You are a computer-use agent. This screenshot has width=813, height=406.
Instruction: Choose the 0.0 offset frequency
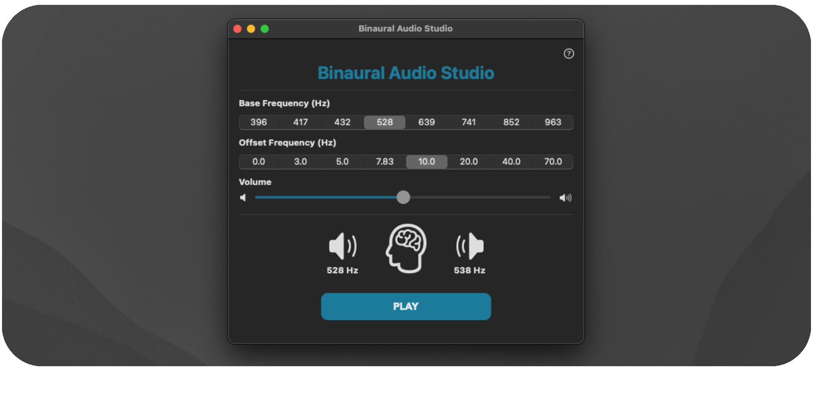258,162
